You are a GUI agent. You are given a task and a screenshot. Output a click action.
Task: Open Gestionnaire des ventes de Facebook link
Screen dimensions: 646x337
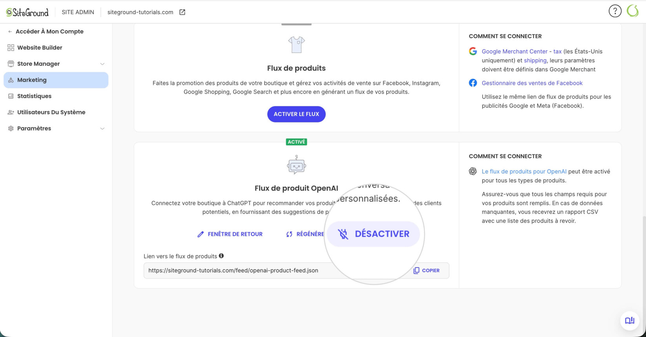pyautogui.click(x=532, y=83)
